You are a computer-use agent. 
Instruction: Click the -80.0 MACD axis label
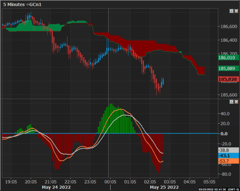click(226, 174)
